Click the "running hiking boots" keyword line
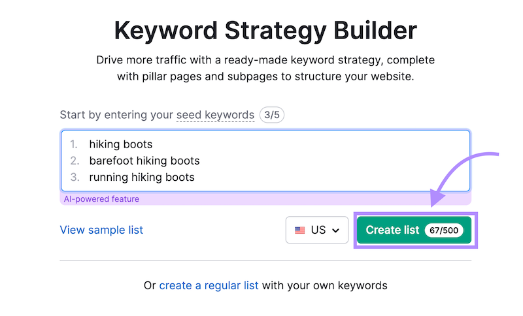The width and height of the screenshot is (523, 316). [142, 177]
